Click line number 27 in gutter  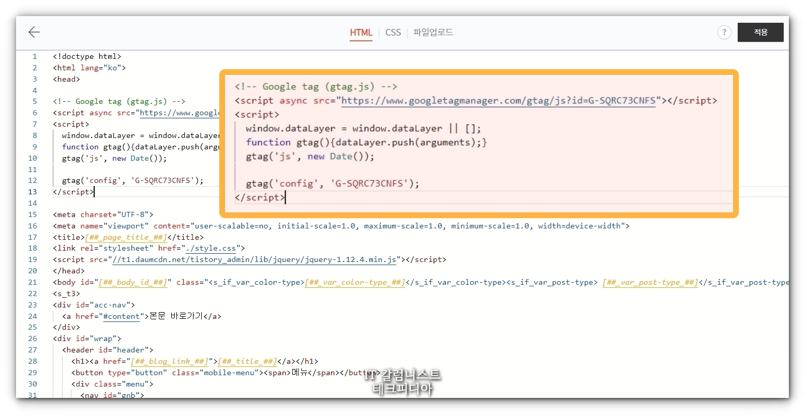click(33, 350)
